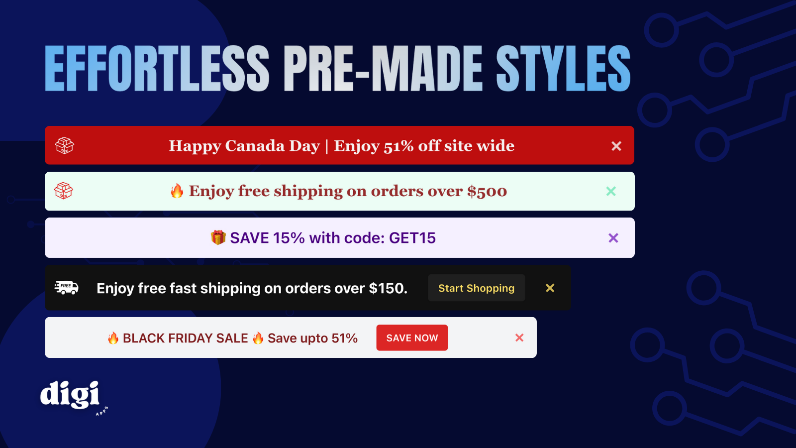The height and width of the screenshot is (448, 796).
Task: Click the fire emoji before Save upto 51%
Action: (x=258, y=338)
